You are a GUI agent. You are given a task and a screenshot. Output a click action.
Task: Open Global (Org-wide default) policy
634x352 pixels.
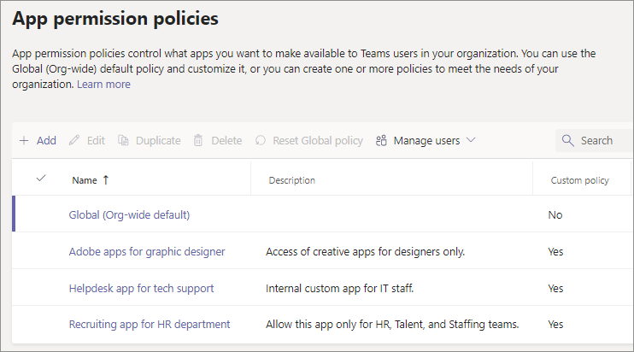tap(129, 214)
